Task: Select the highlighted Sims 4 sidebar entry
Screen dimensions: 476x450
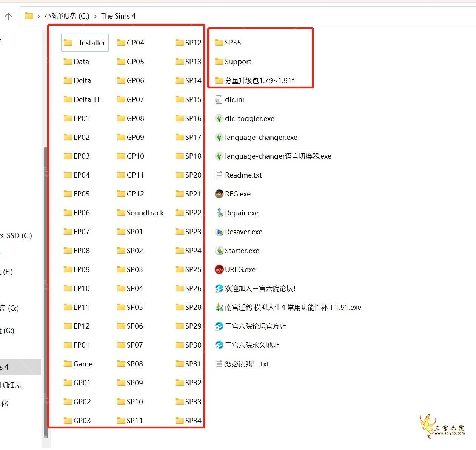Action: pyautogui.click(x=20, y=367)
